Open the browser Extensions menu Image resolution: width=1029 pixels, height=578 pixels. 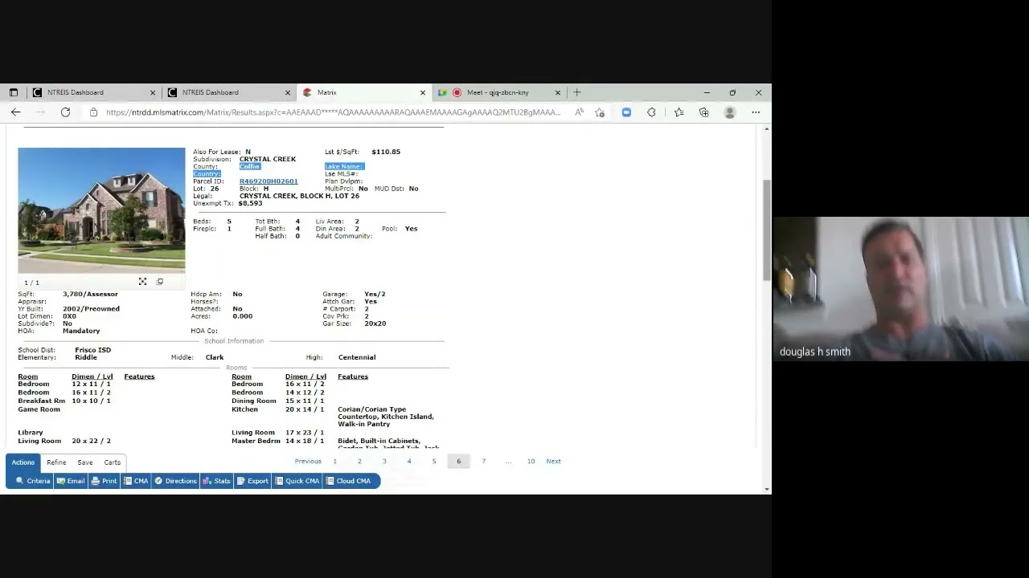click(x=651, y=112)
